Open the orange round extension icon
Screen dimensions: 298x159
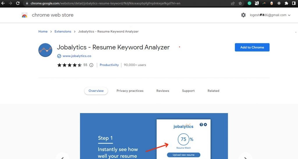pyautogui.click(x=272, y=3)
